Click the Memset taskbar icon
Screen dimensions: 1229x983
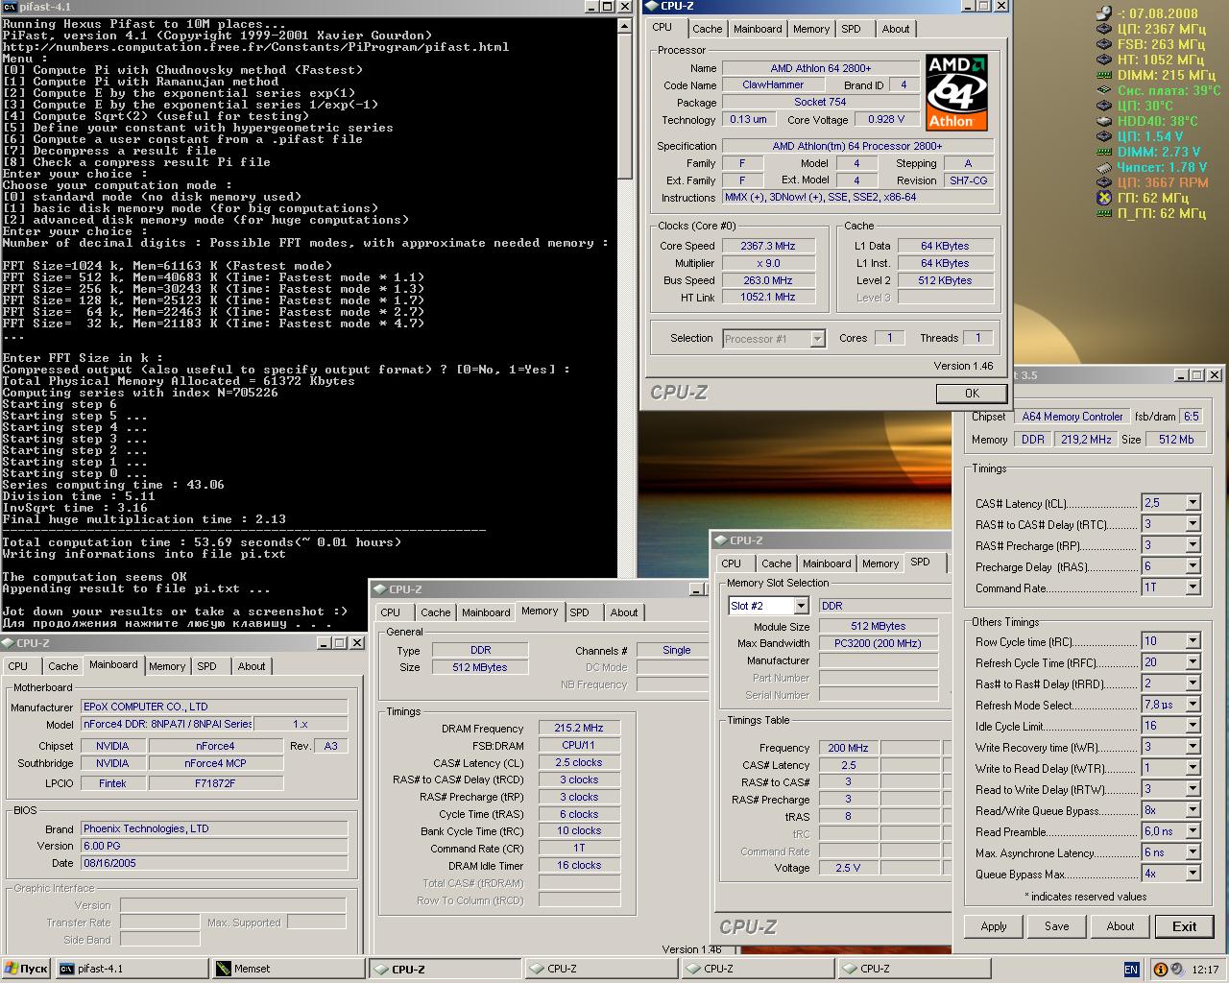(224, 969)
